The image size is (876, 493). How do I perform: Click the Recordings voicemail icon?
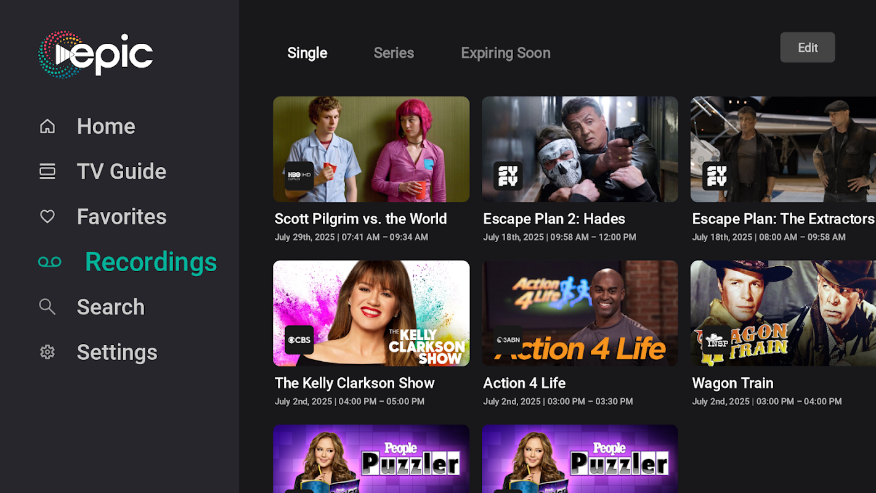pos(50,262)
